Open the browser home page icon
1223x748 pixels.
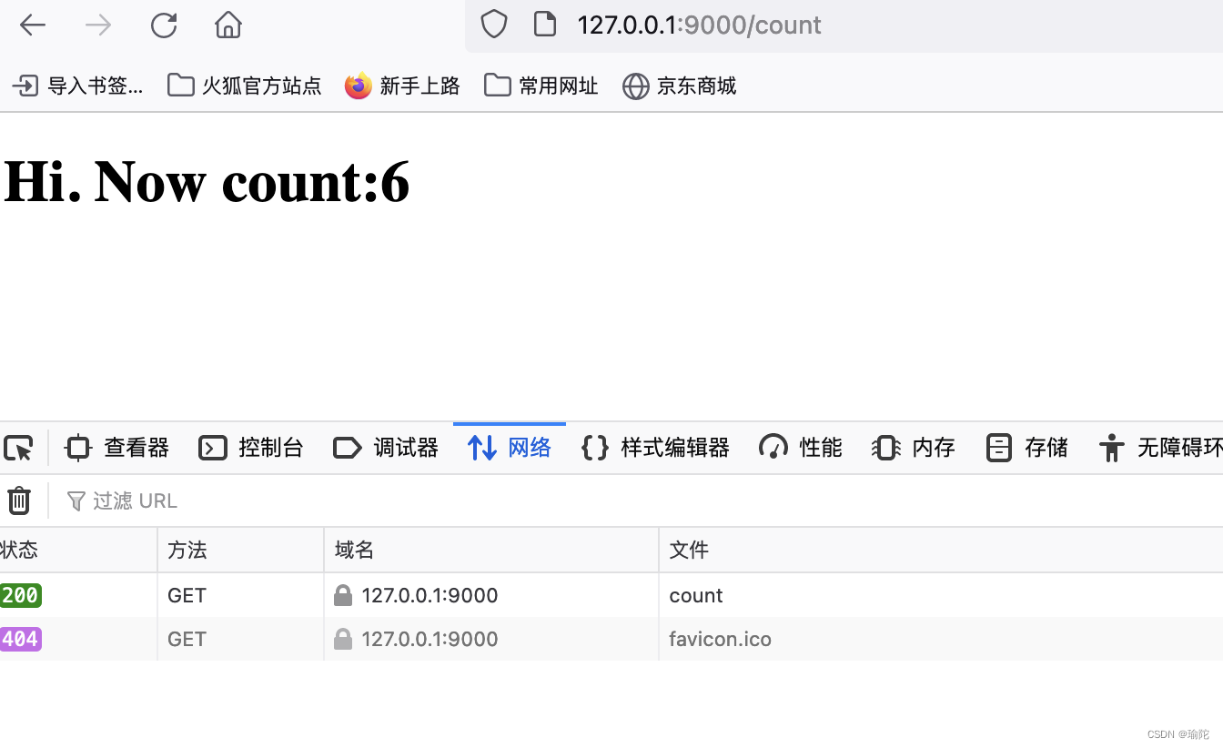(228, 25)
